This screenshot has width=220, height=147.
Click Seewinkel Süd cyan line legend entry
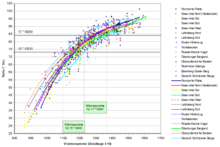[x=185, y=95]
